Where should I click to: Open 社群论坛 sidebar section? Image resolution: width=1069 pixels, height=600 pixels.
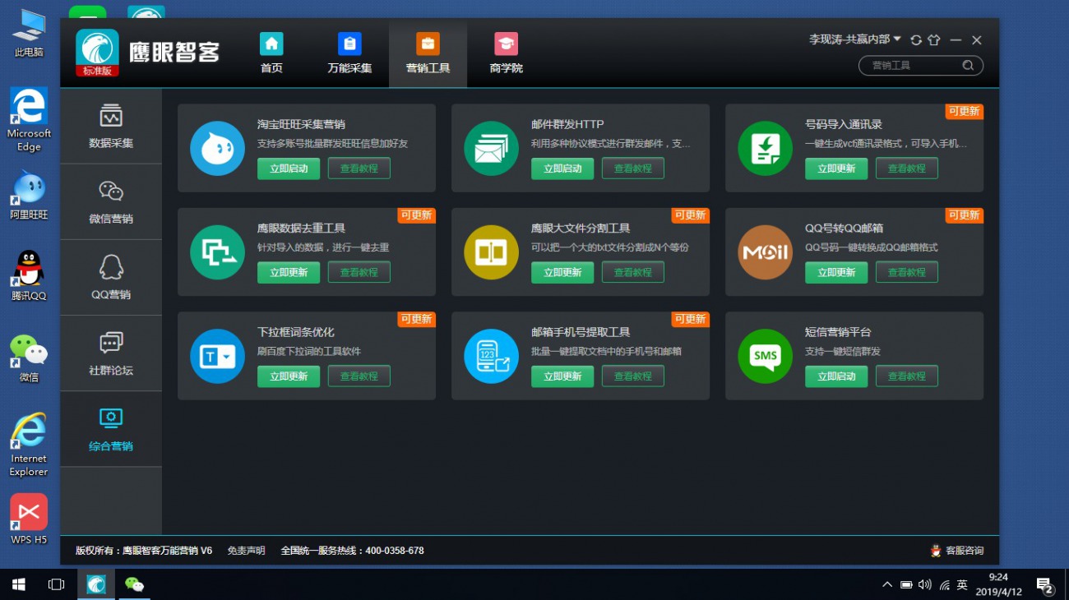click(111, 353)
